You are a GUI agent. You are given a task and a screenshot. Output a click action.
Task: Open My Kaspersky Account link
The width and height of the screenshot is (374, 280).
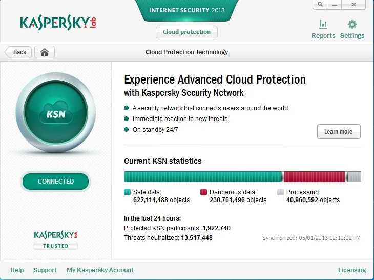click(x=100, y=270)
